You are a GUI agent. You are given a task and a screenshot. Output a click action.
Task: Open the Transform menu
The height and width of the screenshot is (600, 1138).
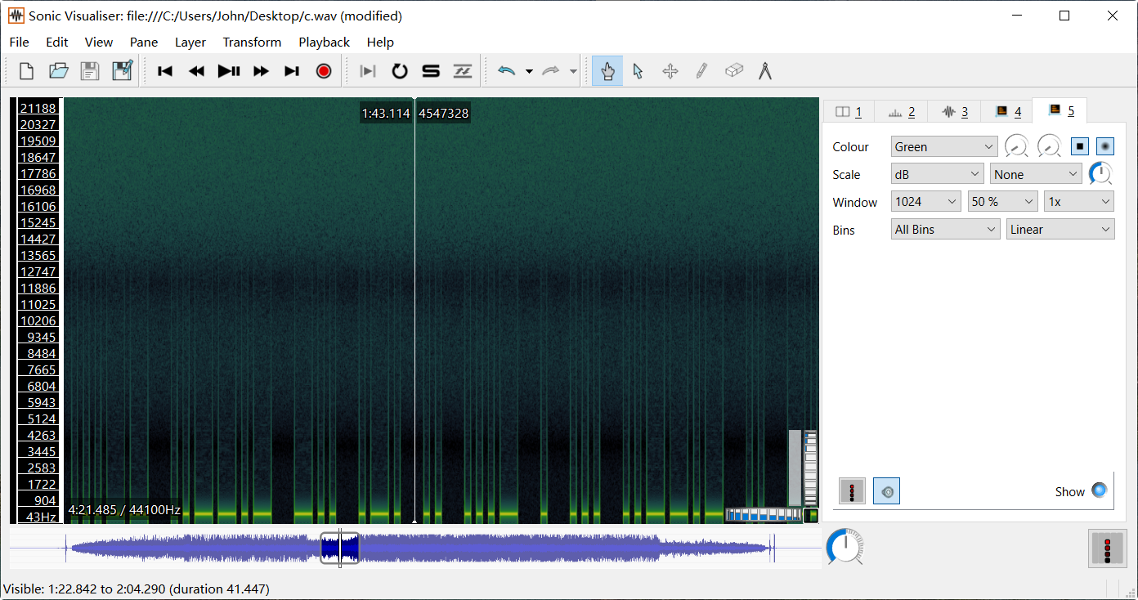point(252,42)
